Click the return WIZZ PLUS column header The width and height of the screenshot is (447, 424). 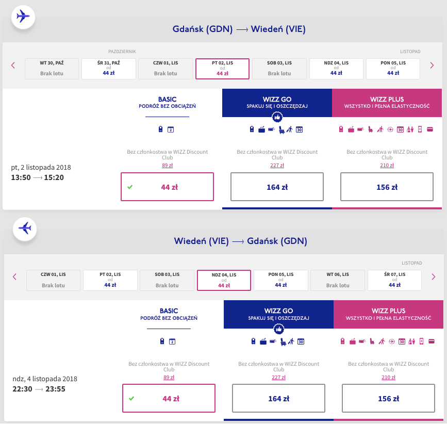pos(388,315)
